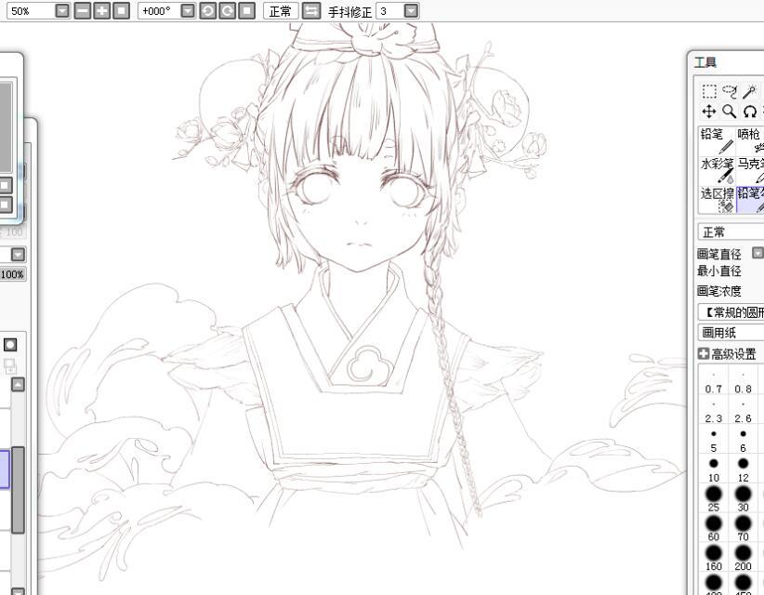Screen dimensions: 764x595
Task: Choose the 水彩笔 watercolor brush
Action: coord(717,170)
